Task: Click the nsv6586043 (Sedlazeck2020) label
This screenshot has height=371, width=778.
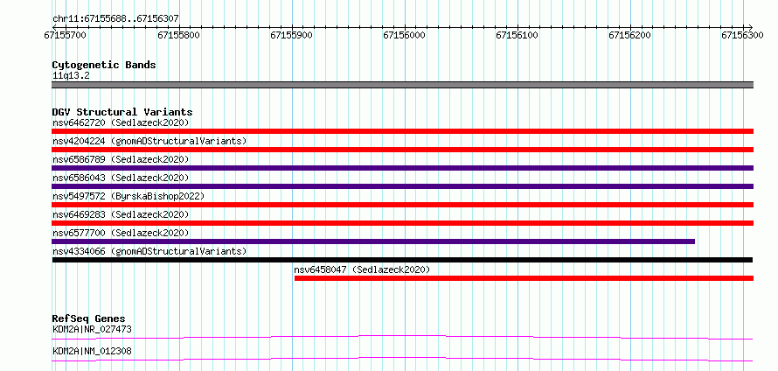Action: [x=121, y=178]
